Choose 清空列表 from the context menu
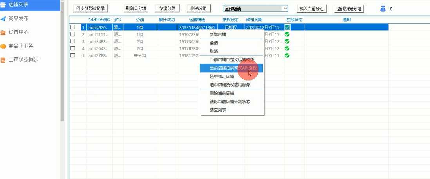The image size is (430, 179). pos(218,110)
